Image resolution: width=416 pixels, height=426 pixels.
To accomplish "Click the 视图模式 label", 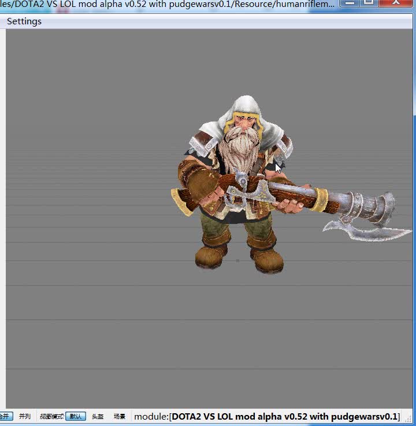I will coord(52,416).
